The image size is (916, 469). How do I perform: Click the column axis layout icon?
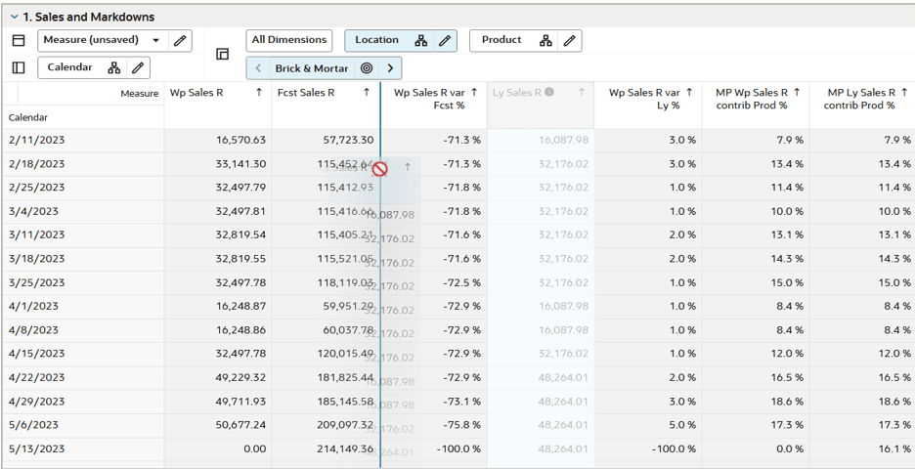pos(19,40)
